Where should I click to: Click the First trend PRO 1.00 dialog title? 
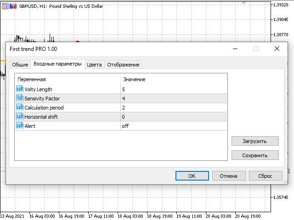(x=34, y=49)
